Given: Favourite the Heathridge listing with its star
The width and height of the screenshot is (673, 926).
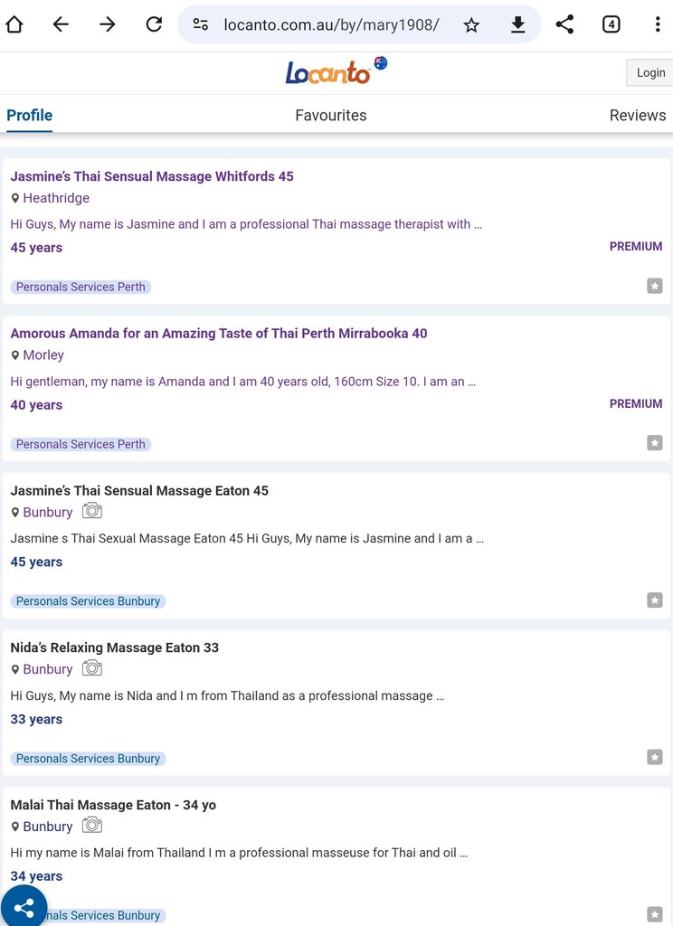Looking at the screenshot, I should click(655, 286).
